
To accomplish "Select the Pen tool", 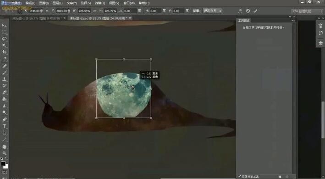I will point(4,120).
